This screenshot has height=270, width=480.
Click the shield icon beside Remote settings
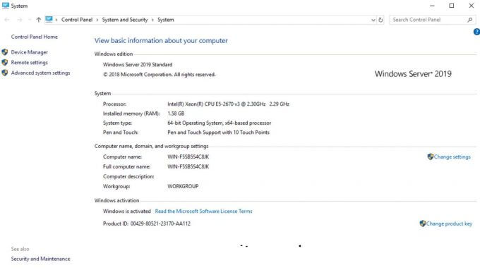[5, 62]
